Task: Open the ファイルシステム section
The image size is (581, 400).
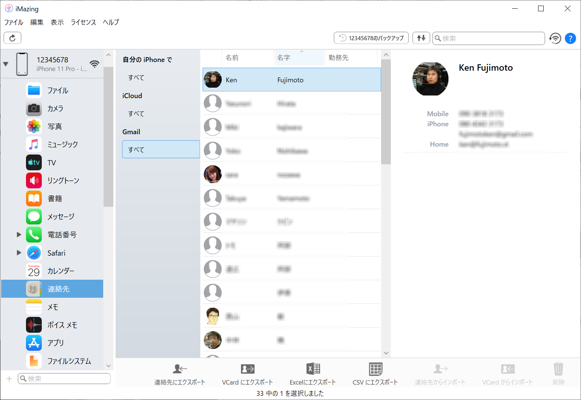Action: pos(52,361)
